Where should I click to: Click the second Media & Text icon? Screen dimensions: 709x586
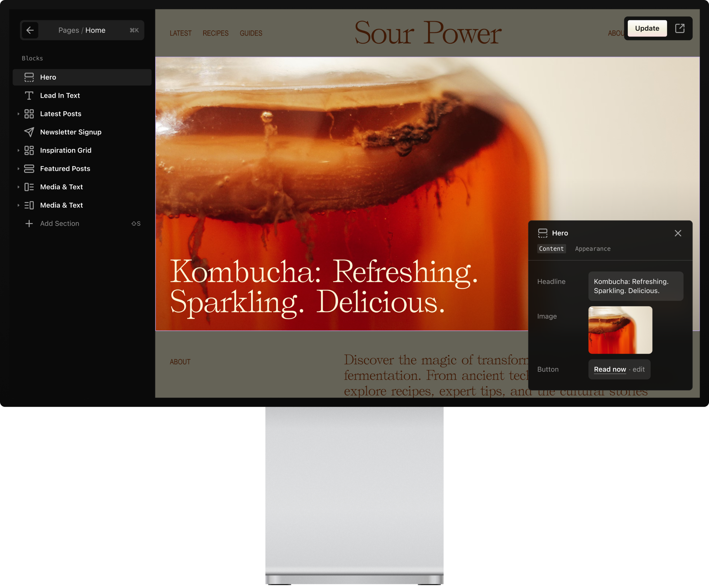point(29,205)
